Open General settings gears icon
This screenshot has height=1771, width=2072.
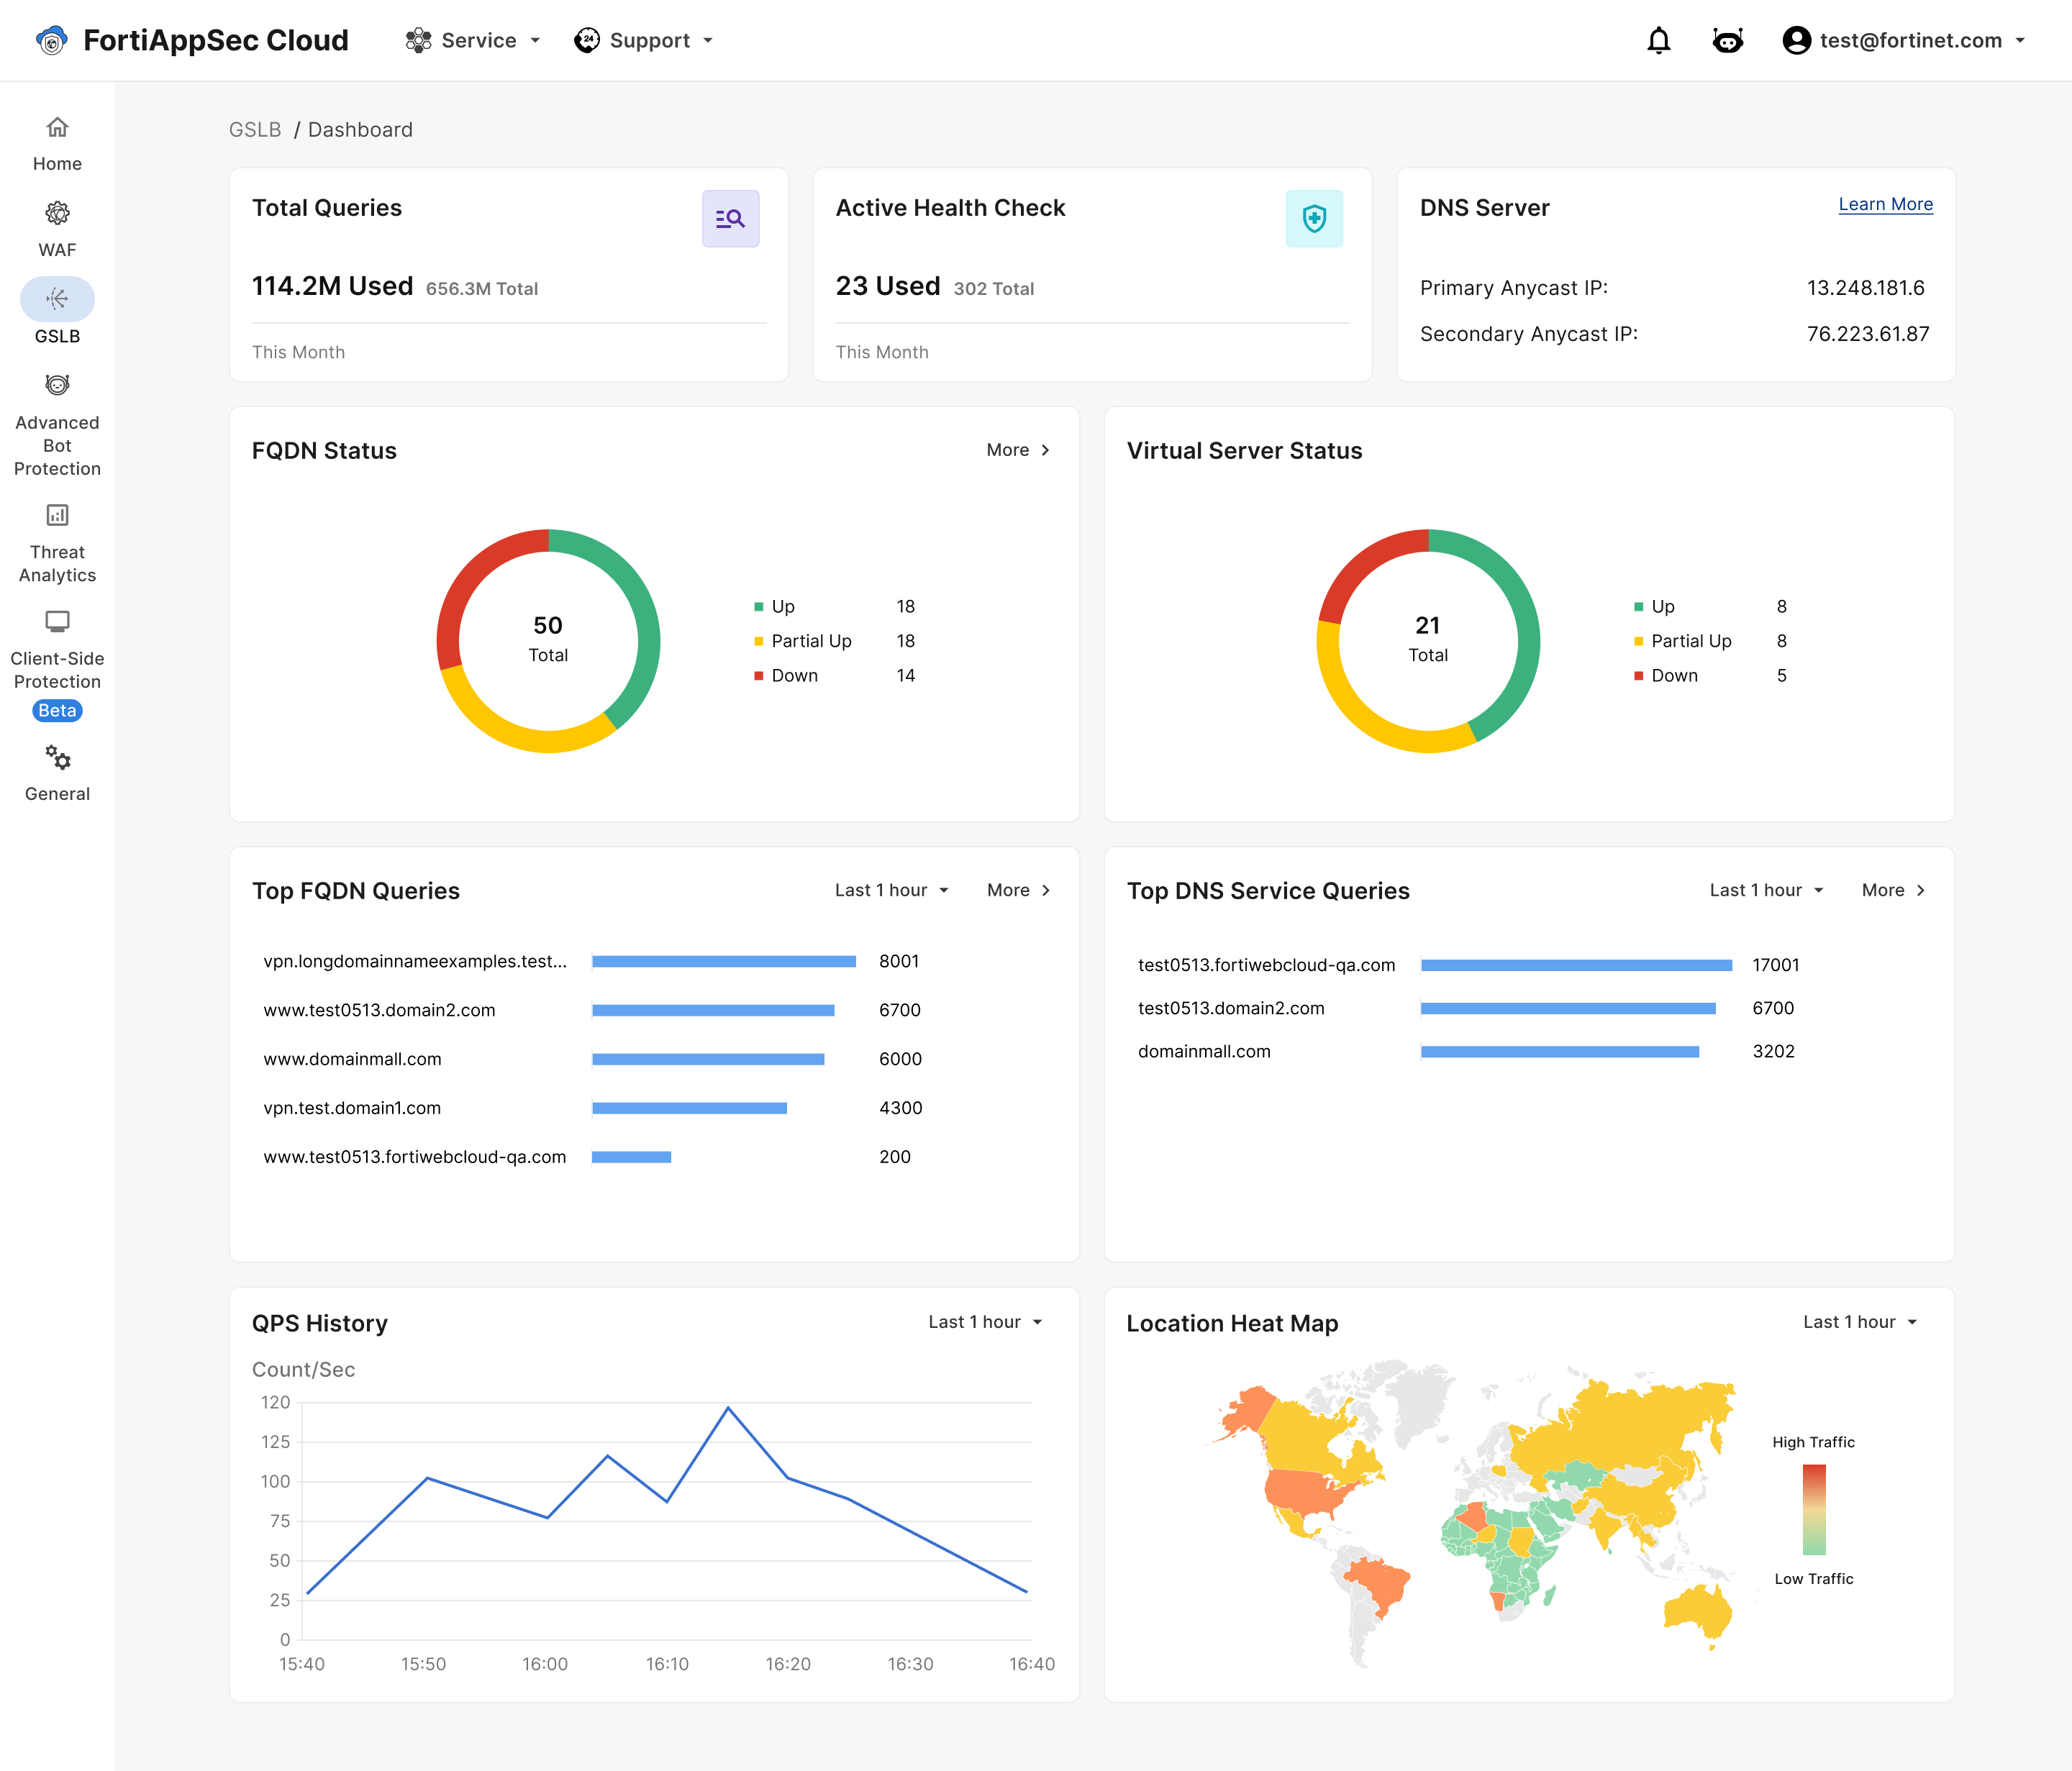click(x=57, y=758)
